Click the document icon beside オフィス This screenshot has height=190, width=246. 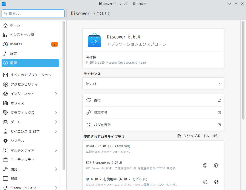[6, 103]
